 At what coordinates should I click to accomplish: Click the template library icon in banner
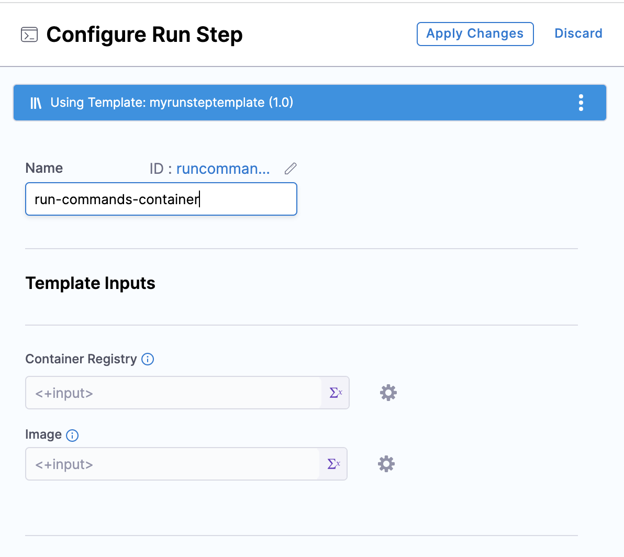pos(36,103)
